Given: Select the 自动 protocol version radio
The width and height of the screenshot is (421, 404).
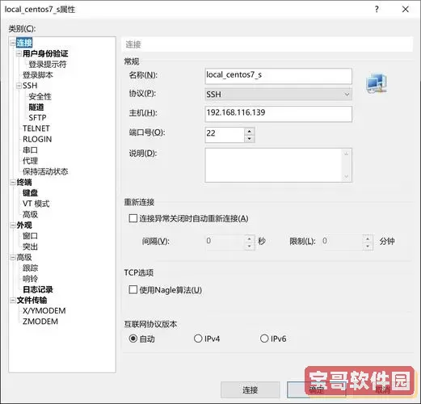Looking at the screenshot, I should 133,339.
